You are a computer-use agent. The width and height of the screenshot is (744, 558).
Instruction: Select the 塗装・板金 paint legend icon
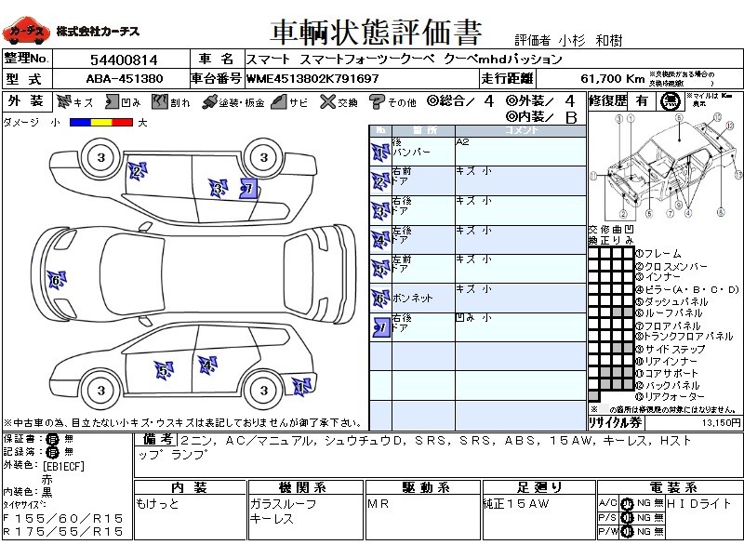(209, 101)
